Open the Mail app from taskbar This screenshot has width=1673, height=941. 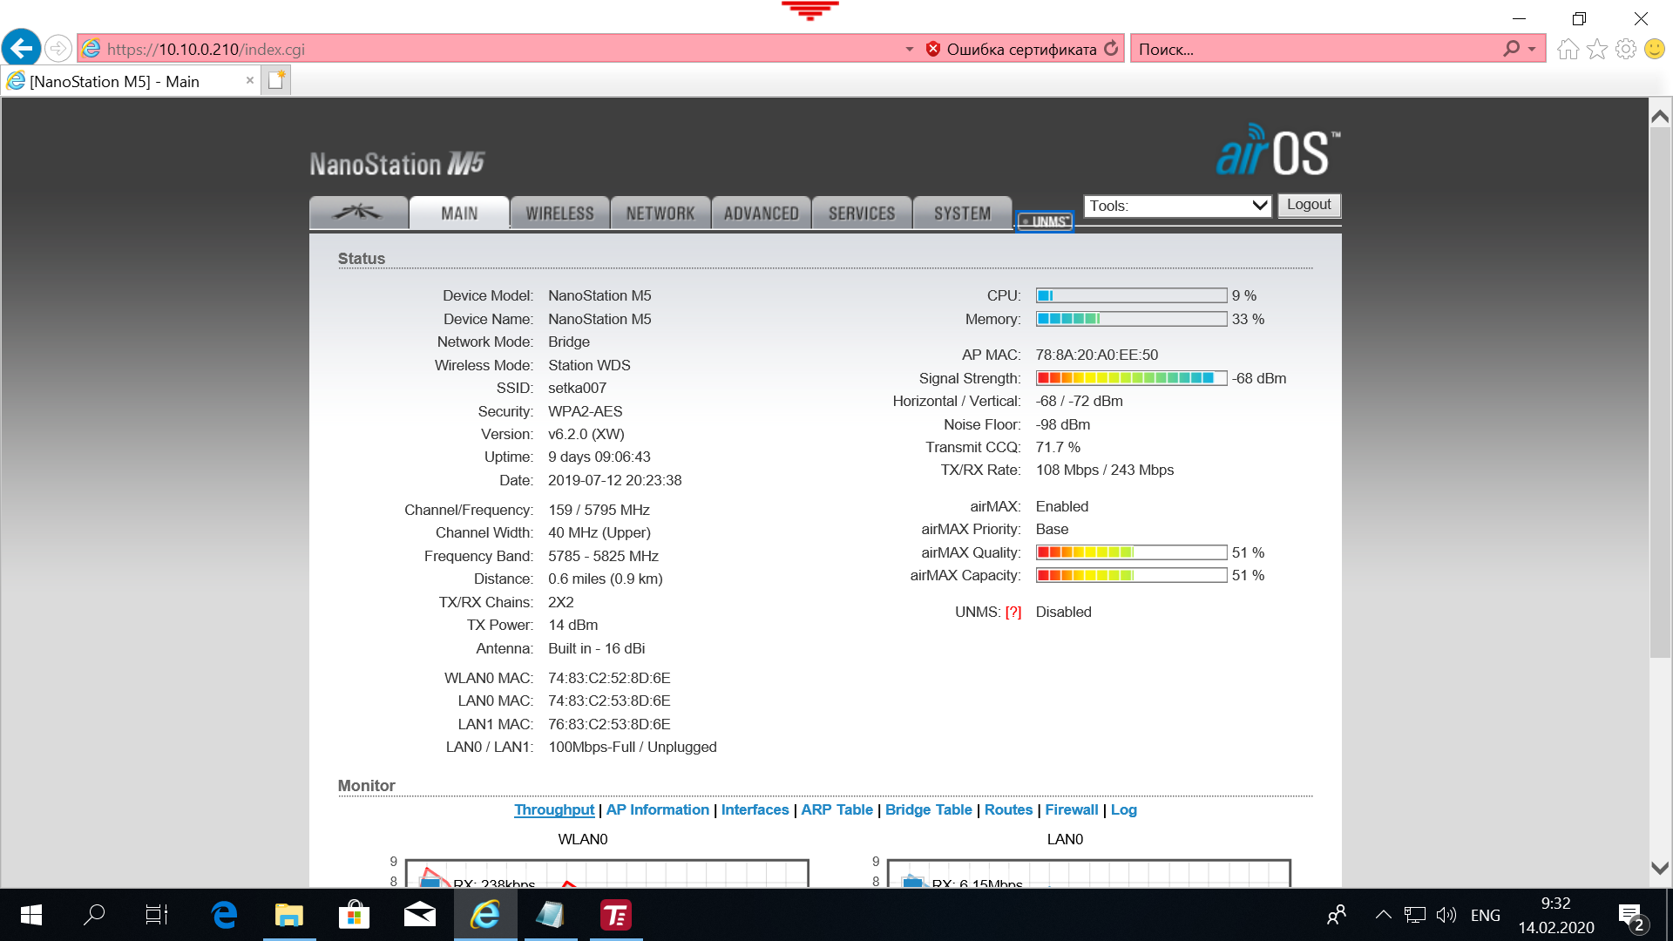[420, 915]
